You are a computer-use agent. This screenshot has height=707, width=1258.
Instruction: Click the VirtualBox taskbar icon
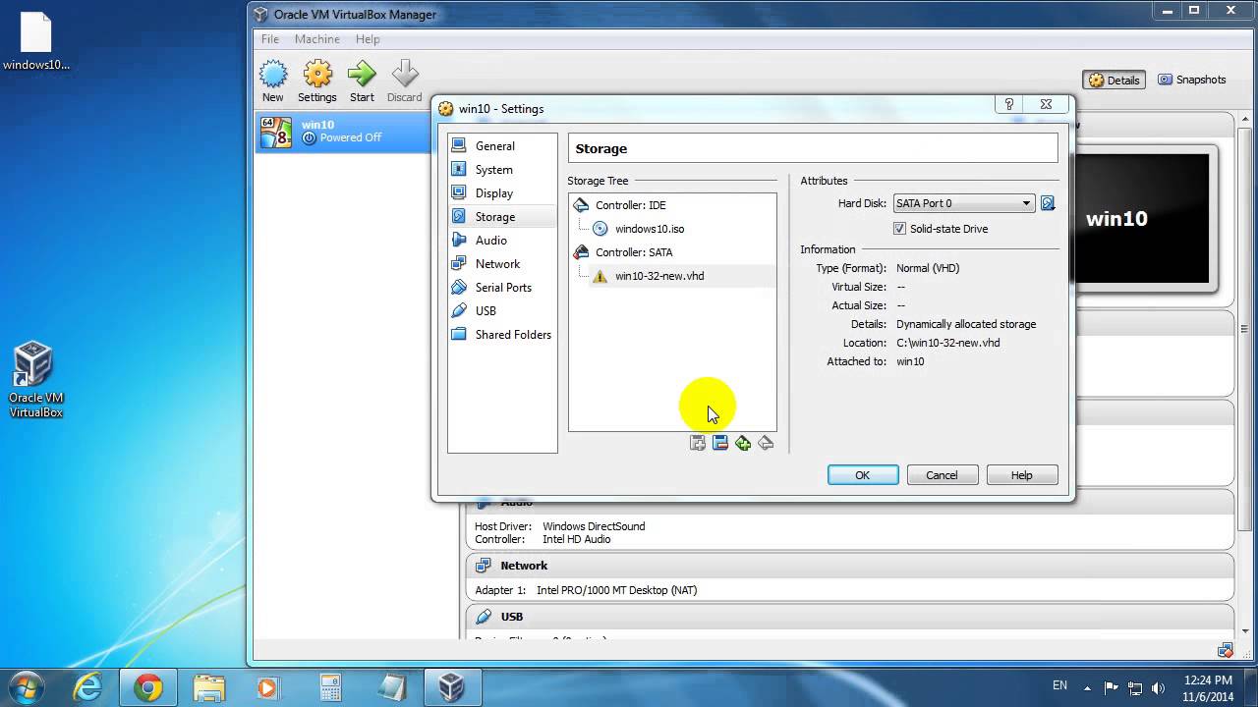click(x=451, y=687)
